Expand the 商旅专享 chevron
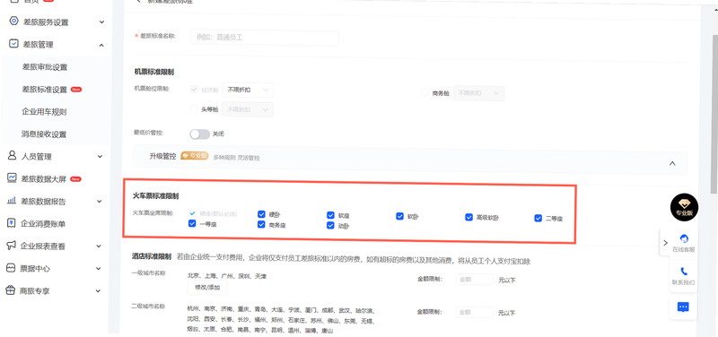 pyautogui.click(x=98, y=290)
